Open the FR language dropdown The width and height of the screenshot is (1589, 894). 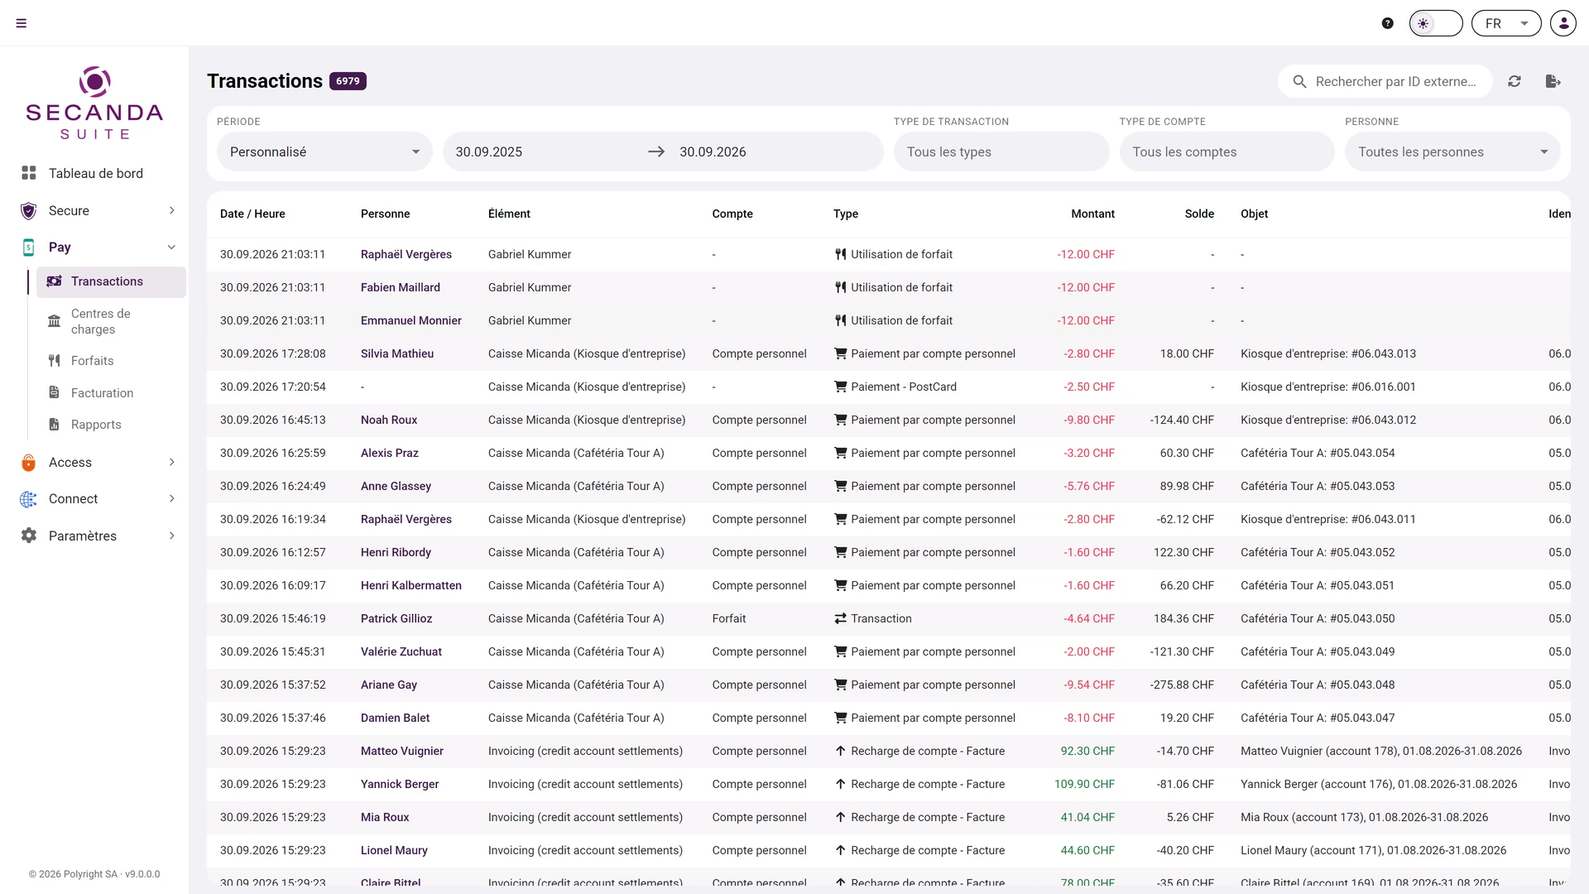pyautogui.click(x=1506, y=23)
